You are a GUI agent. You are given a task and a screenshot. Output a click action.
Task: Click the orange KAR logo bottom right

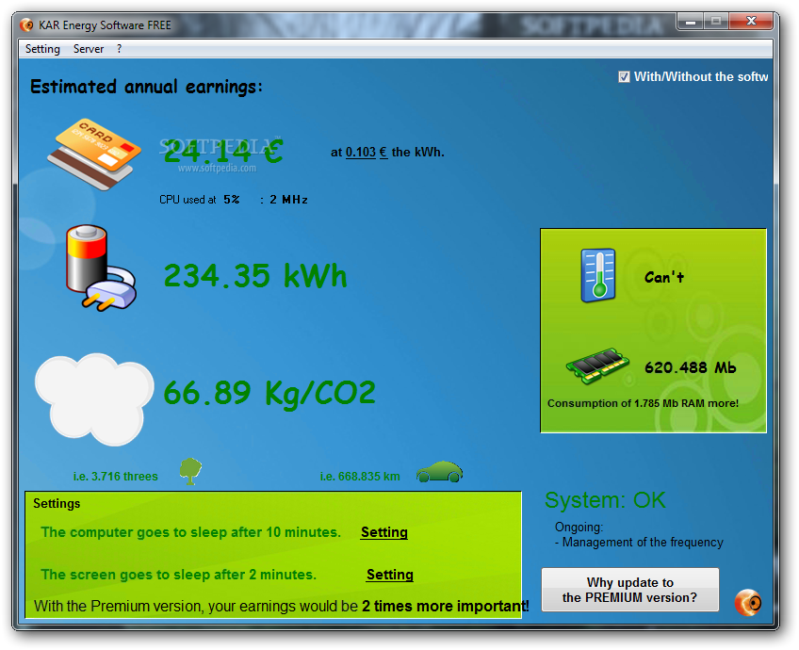coord(747,601)
